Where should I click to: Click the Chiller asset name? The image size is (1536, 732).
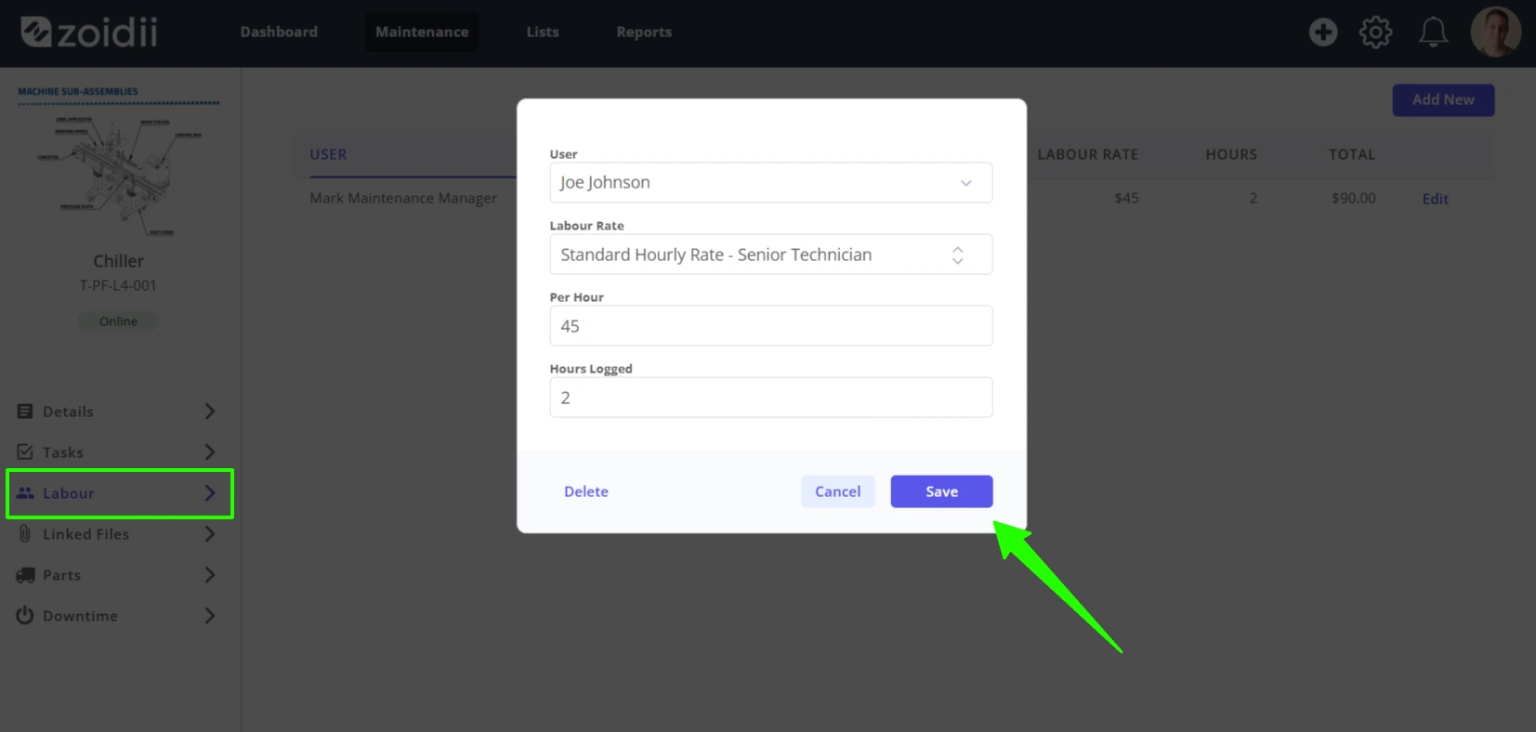(x=118, y=261)
